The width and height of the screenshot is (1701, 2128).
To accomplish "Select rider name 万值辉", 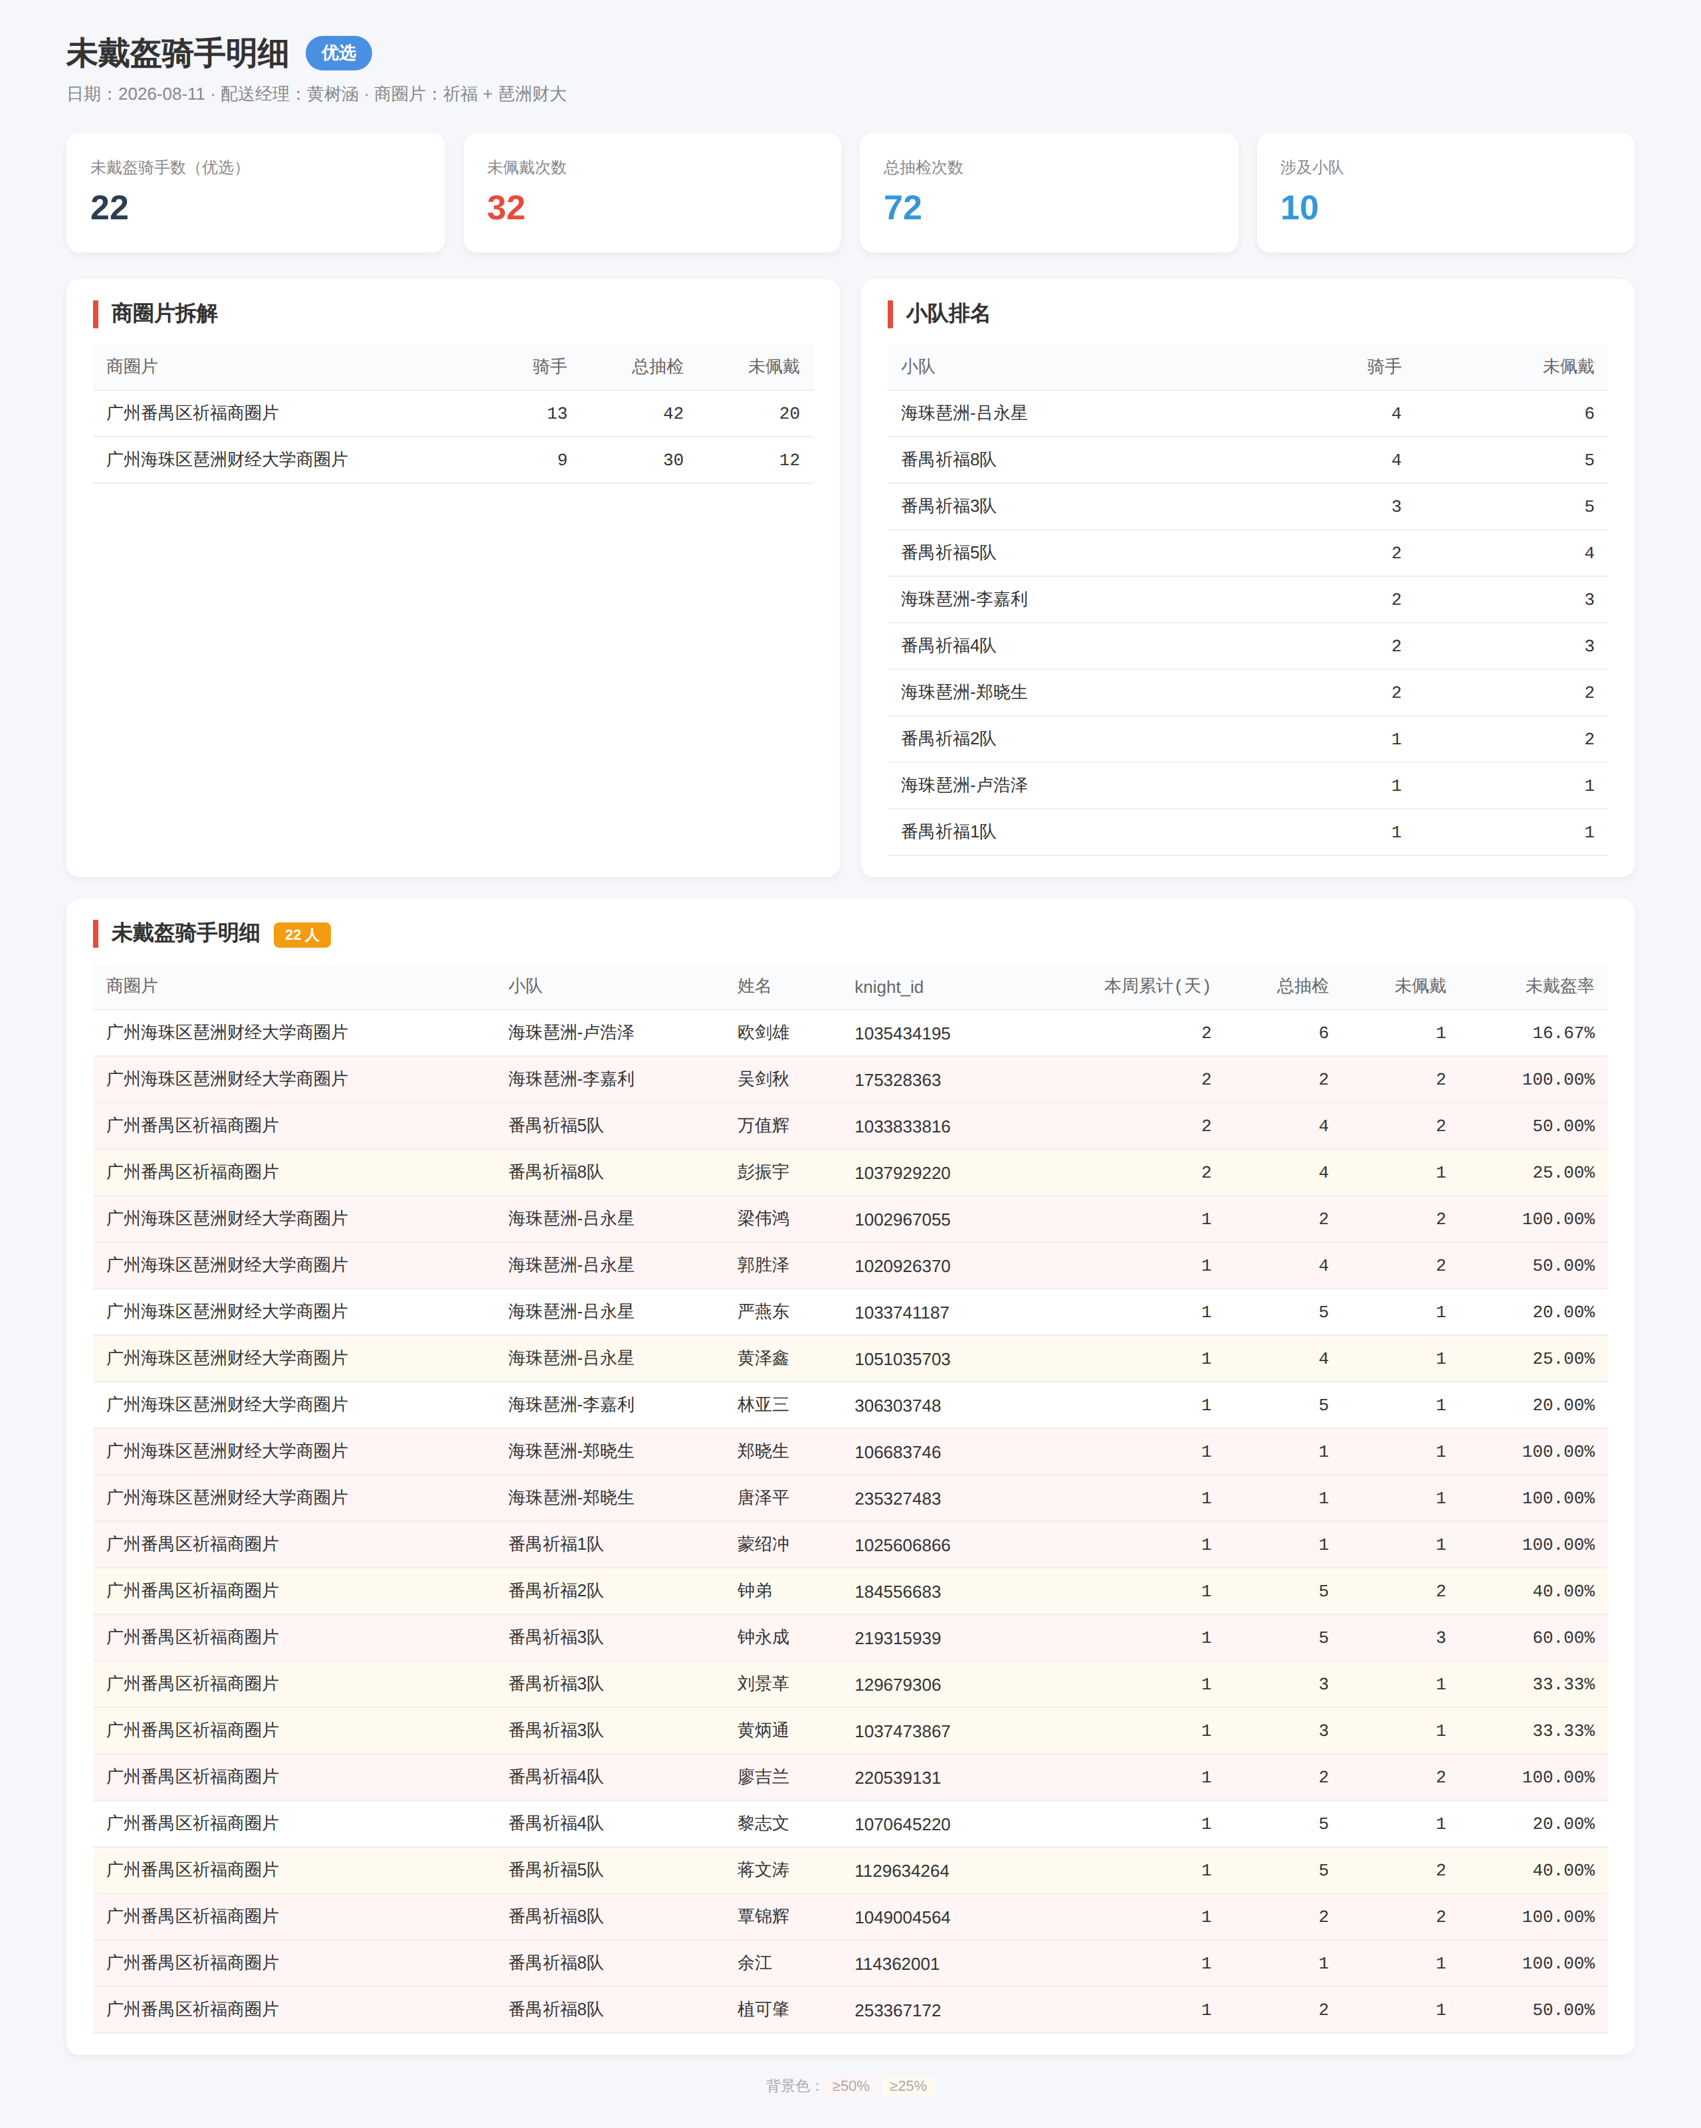I will 763,1125.
